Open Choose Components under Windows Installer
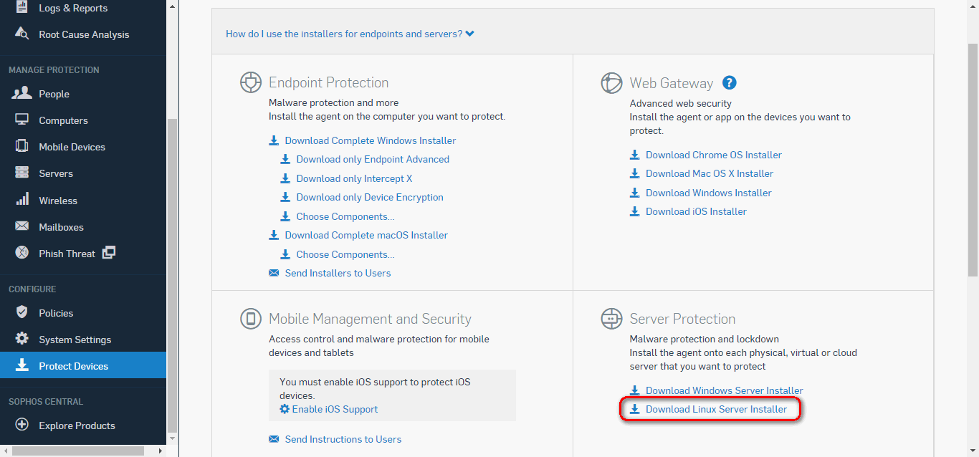 point(345,216)
